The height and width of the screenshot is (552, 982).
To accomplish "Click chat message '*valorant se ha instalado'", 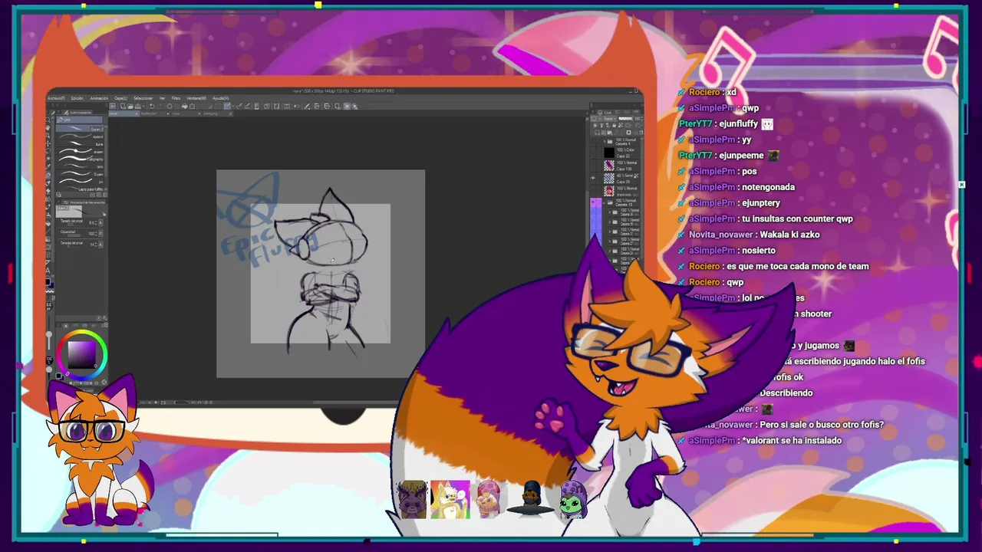I will [x=792, y=440].
